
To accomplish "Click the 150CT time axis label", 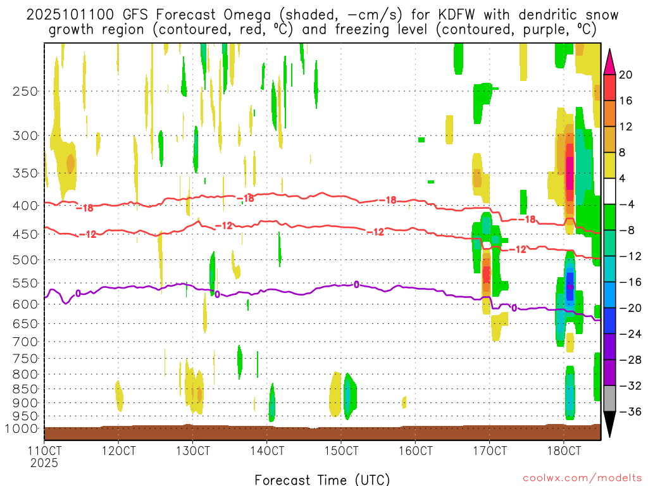I will pos(341,451).
